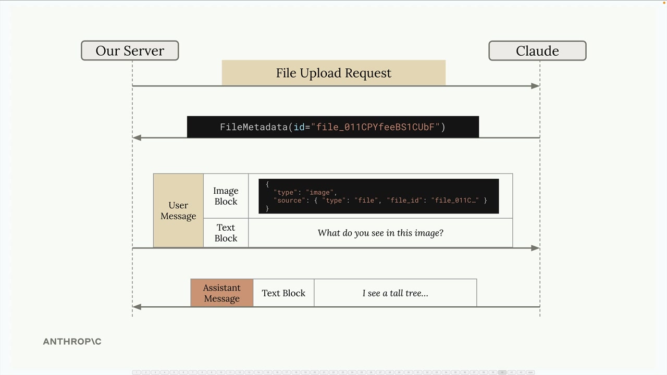This screenshot has height=375, width=667.
Task: Click the style button in slide navigator
Action: point(530,372)
